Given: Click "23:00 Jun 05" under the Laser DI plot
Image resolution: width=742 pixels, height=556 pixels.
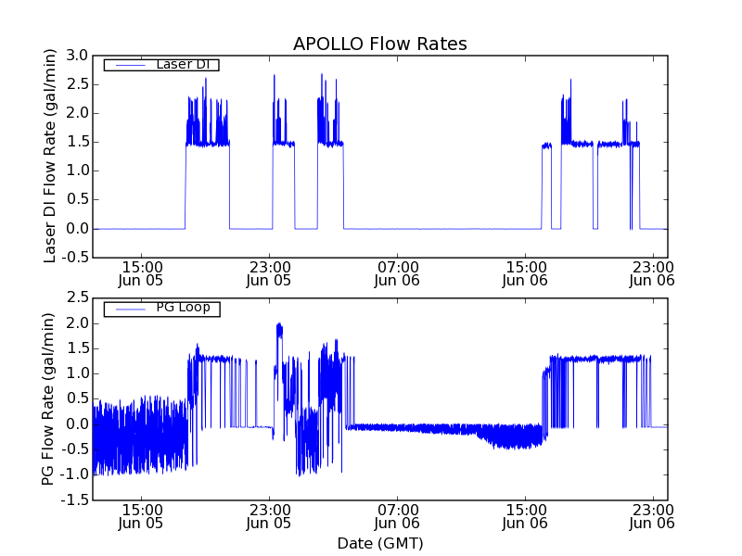Looking at the screenshot, I should pos(269,273).
